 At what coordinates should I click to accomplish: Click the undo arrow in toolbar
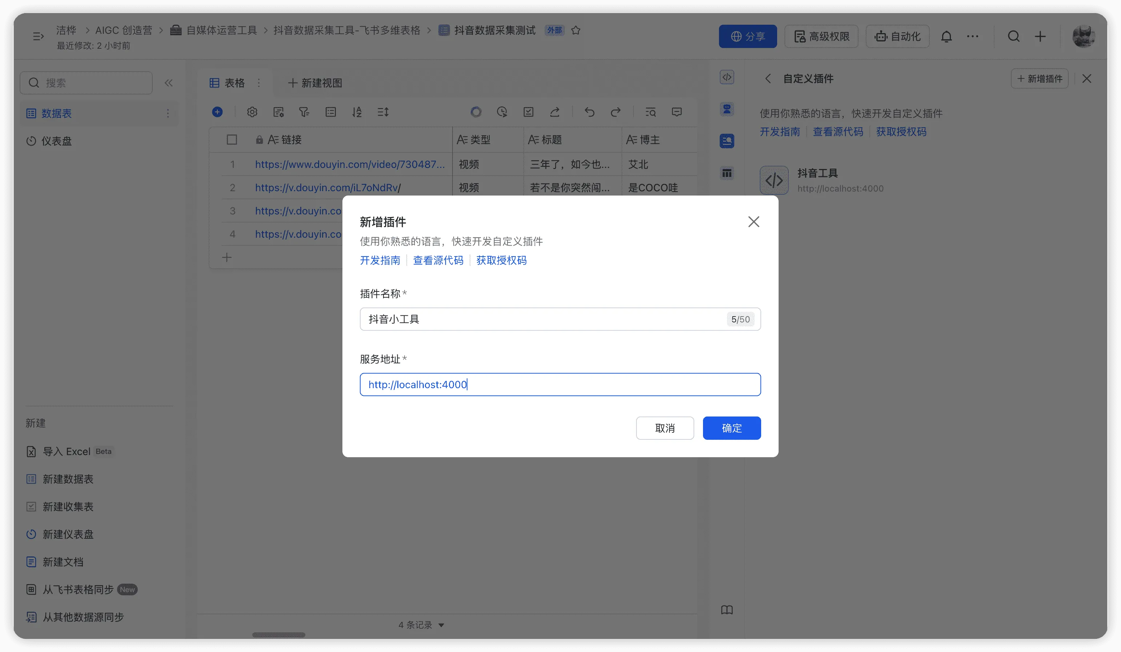coord(590,112)
